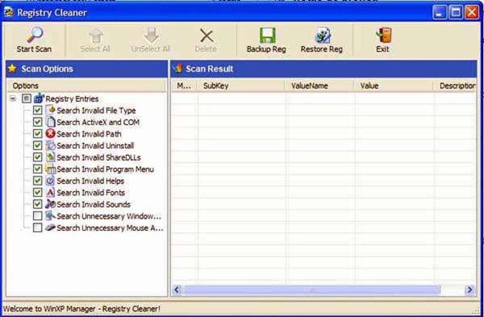Uncheck Search Invalid Fonts checkbox
The image size is (484, 317).
point(37,192)
